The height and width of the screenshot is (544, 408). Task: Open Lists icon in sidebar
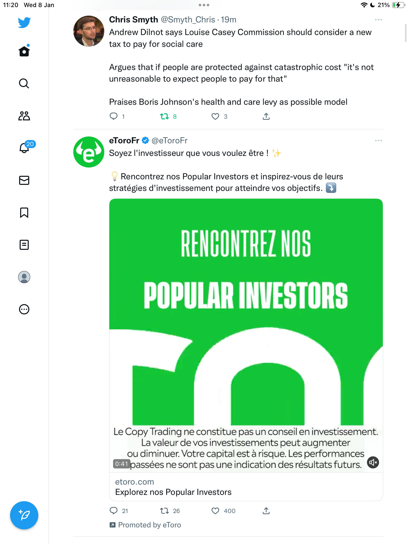(24, 245)
